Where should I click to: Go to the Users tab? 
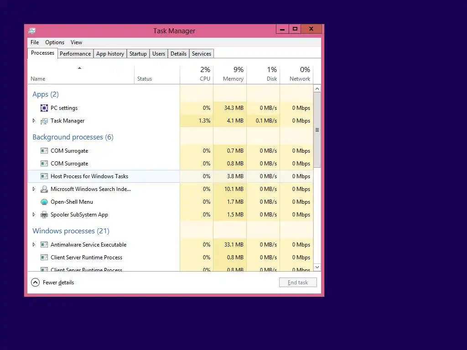click(159, 54)
